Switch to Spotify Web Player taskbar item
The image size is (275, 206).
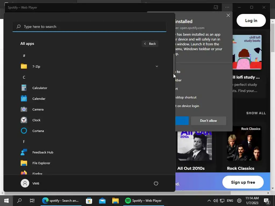pyautogui.click(x=144, y=201)
